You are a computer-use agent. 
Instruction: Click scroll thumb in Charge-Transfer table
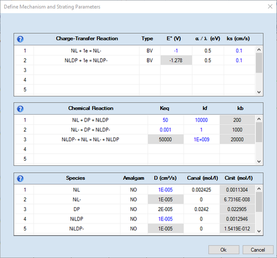pyautogui.click(x=259, y=63)
